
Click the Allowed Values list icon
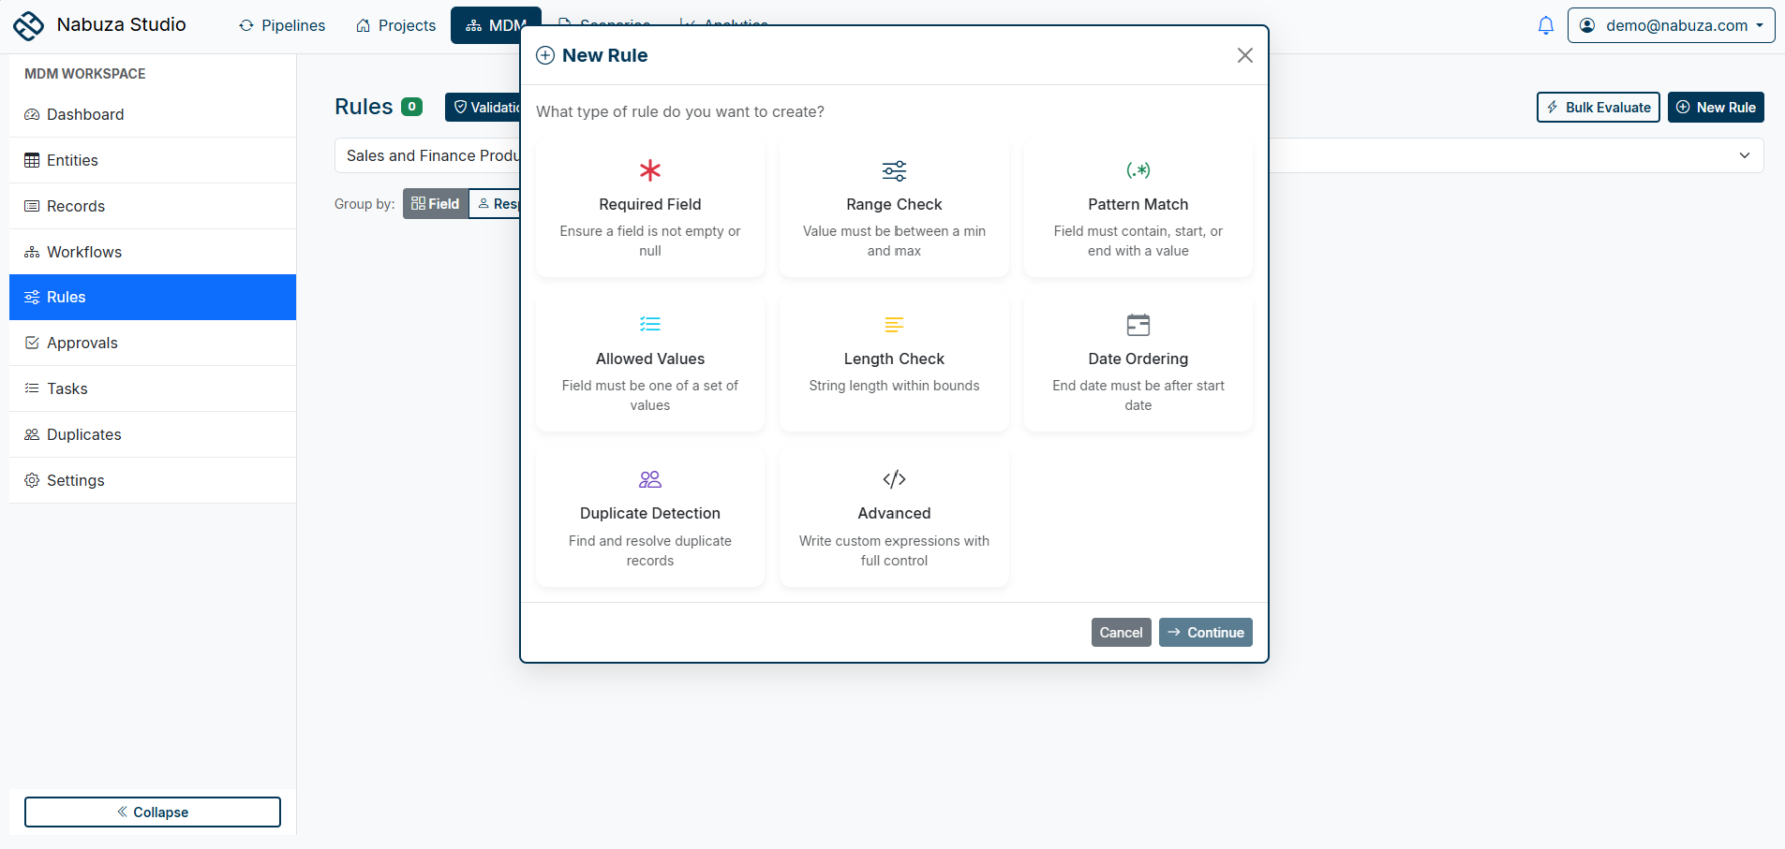(649, 324)
